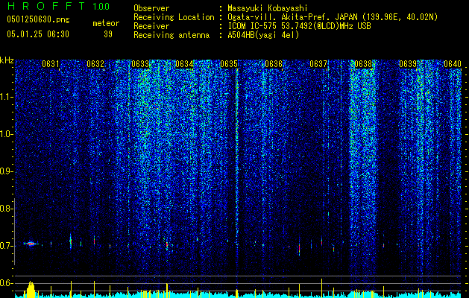Click the 'meteor' label above the count

(x=106, y=23)
